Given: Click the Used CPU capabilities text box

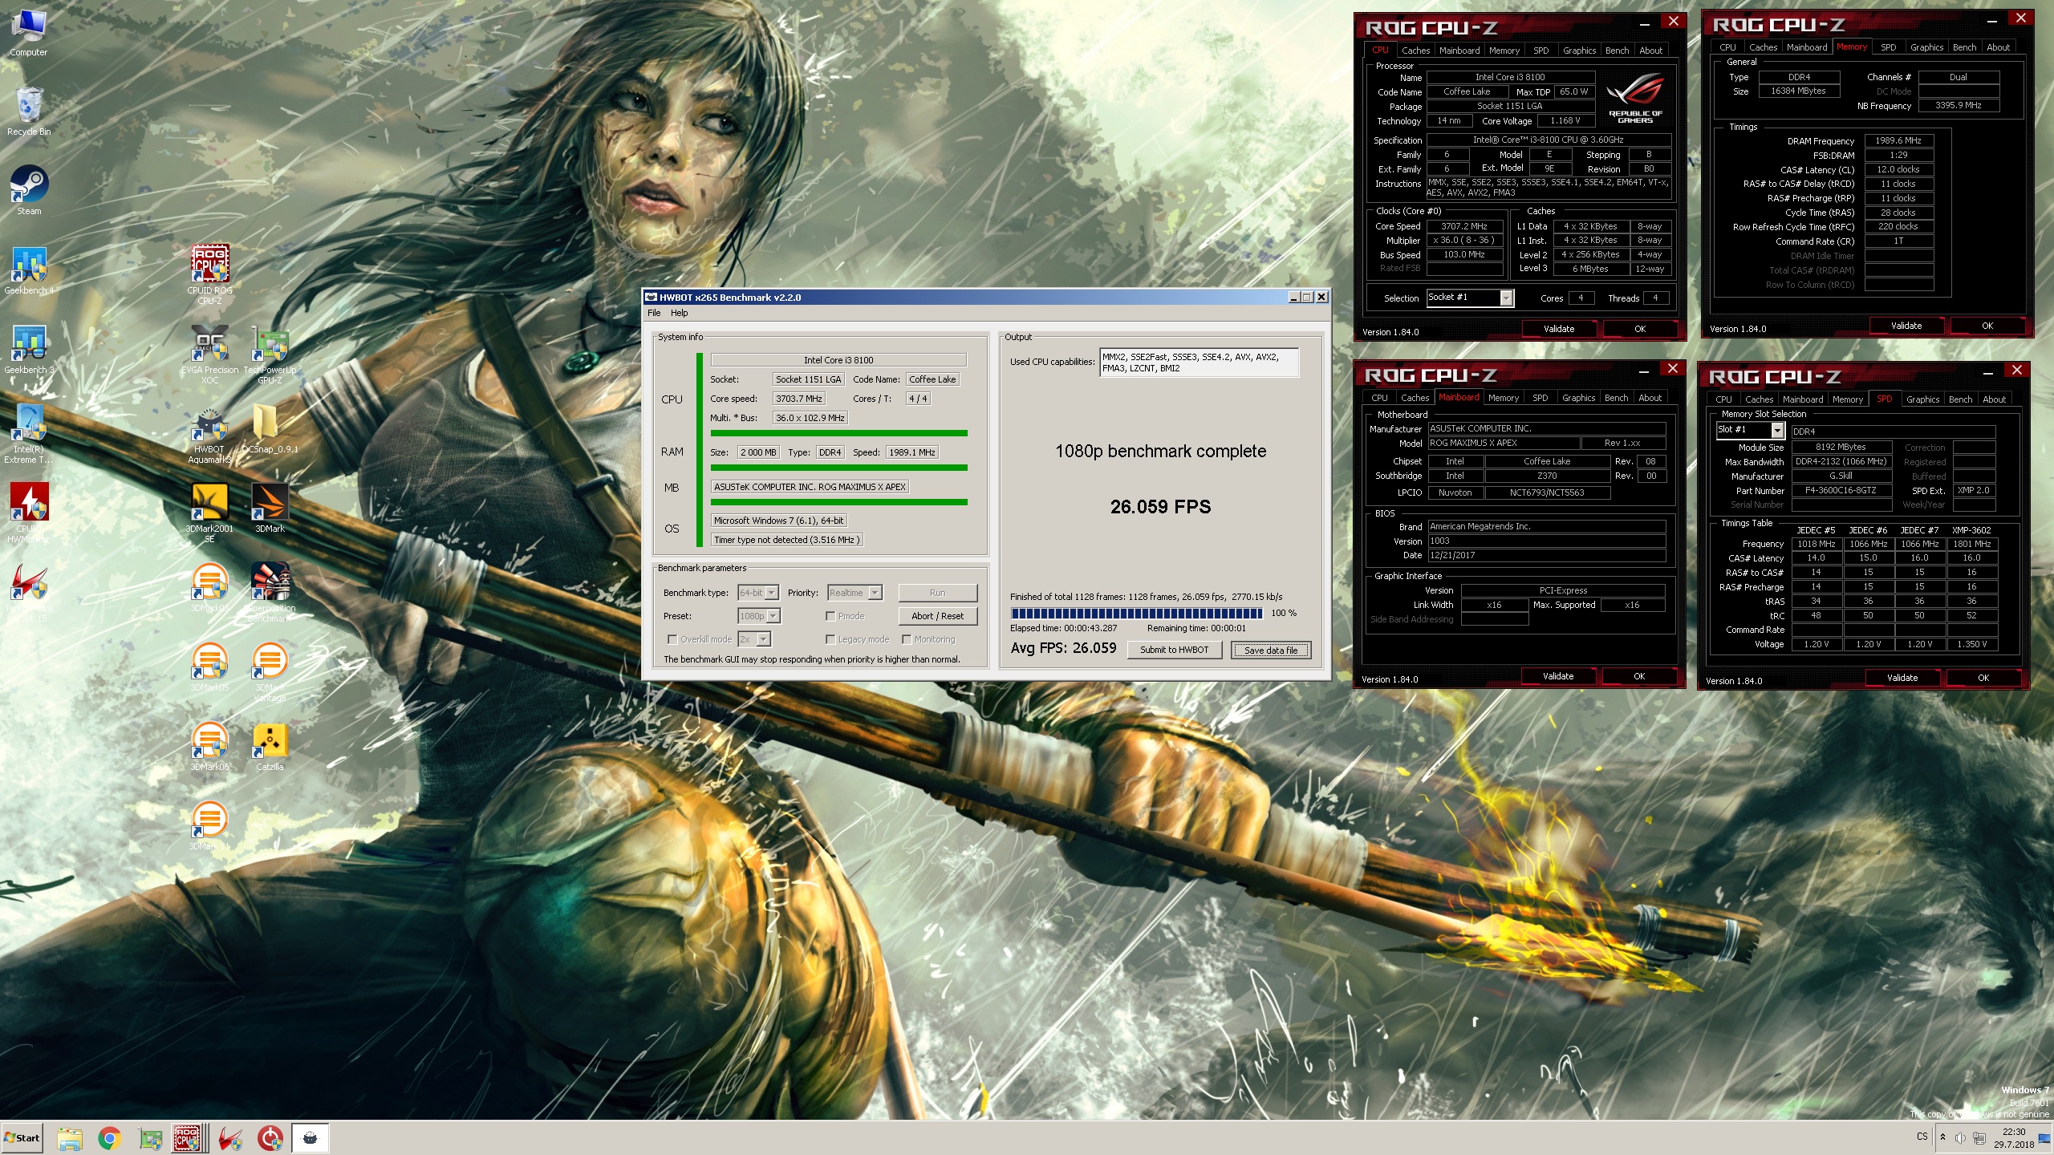Looking at the screenshot, I should (1199, 363).
